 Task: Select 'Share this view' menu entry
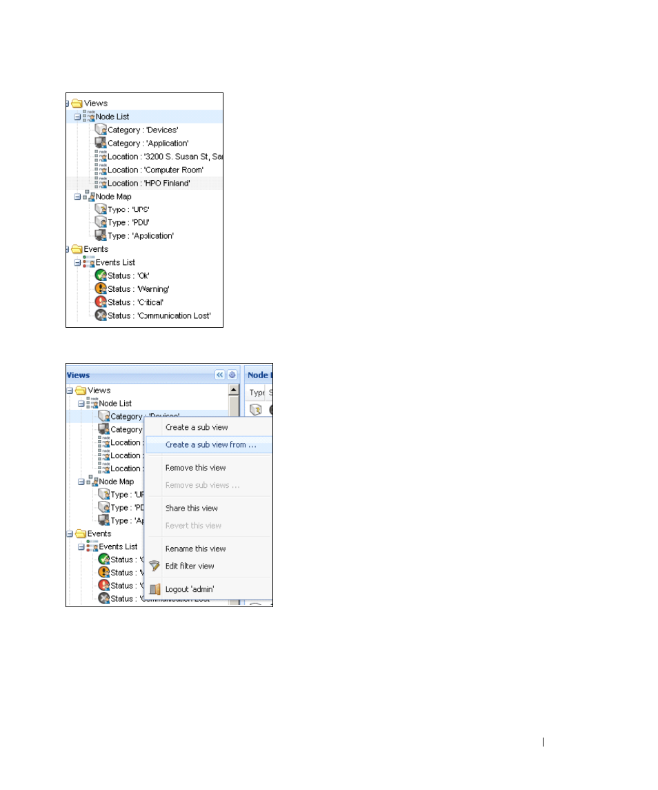point(192,508)
